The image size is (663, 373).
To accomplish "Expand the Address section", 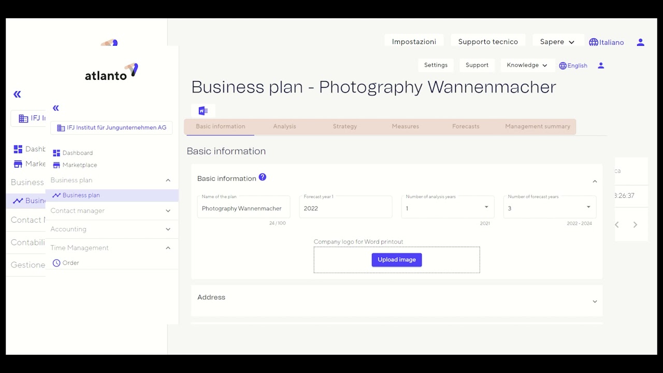I will coord(594,300).
